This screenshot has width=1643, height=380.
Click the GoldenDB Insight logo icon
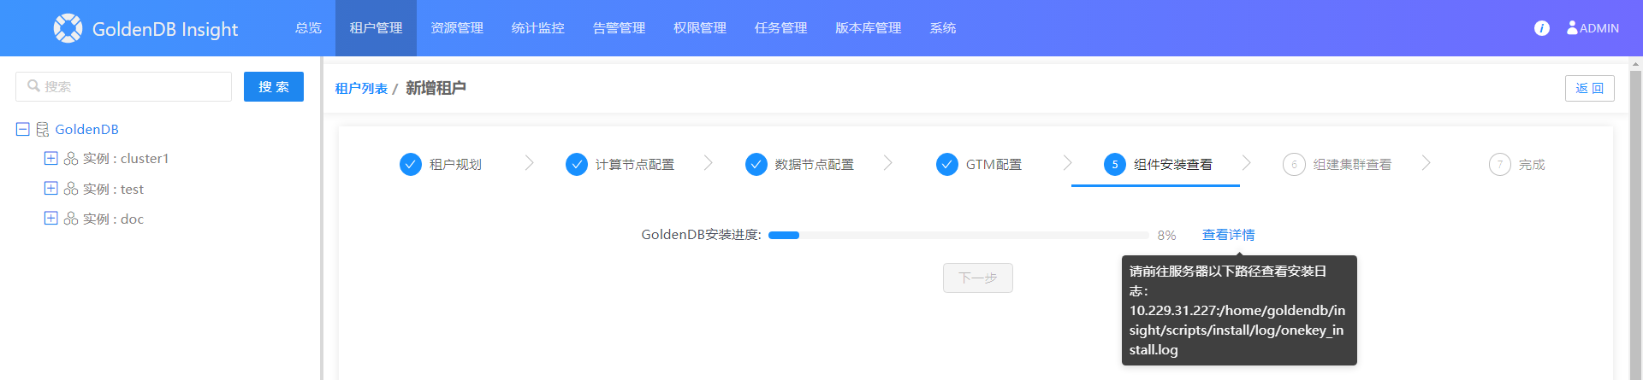click(x=68, y=28)
